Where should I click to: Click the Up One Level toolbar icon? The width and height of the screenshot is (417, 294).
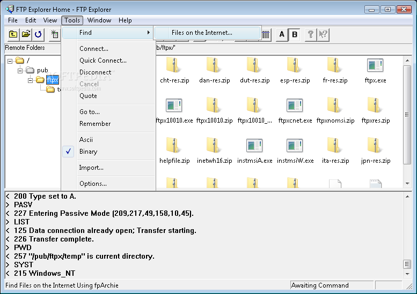13,34
